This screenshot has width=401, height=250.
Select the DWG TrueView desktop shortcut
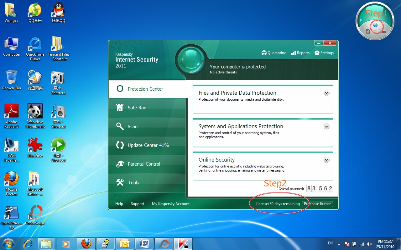(x=12, y=150)
